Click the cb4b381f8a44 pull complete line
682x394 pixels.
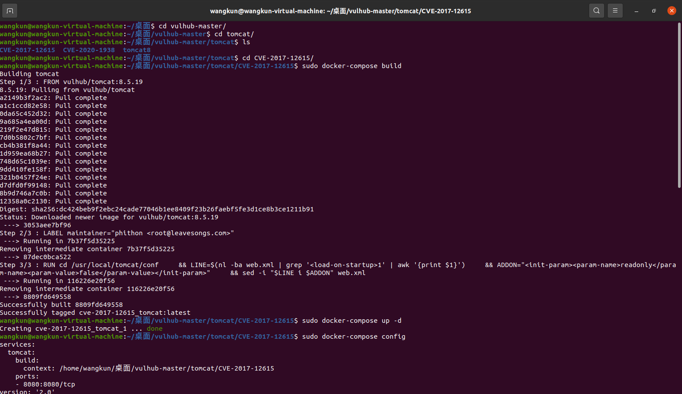coord(54,145)
